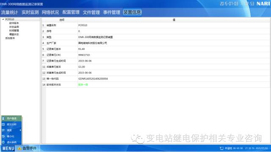
Task: Open 状态监测 in the tree
Action: click(x=14, y=27)
